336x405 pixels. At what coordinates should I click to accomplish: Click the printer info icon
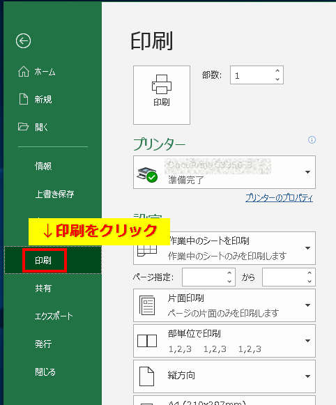[312, 139]
